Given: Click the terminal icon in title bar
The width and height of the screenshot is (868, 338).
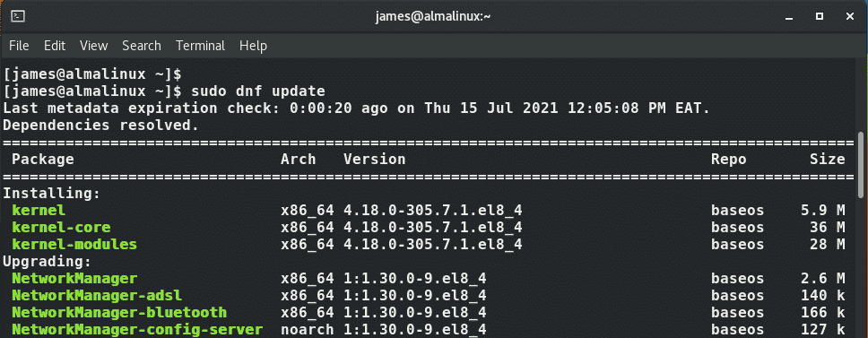Looking at the screenshot, I should 18,16.
